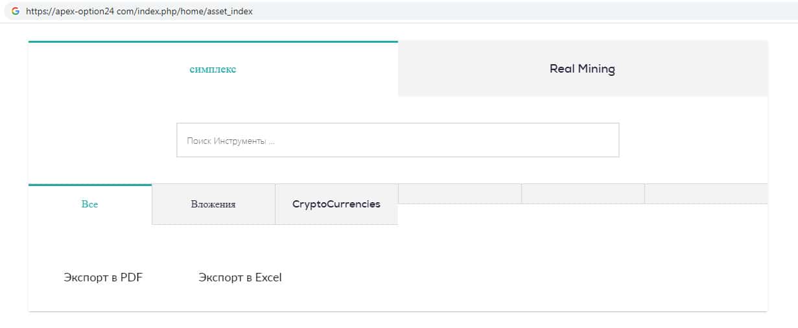The height and width of the screenshot is (328, 798).
Task: Click the teal-highlighted симплекс label
Action: point(213,69)
